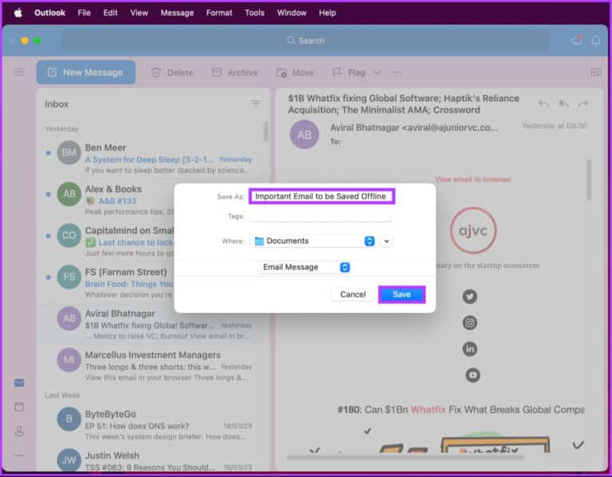Expand the Flag dropdown arrow
The height and width of the screenshot is (477, 612).
pyautogui.click(x=377, y=73)
